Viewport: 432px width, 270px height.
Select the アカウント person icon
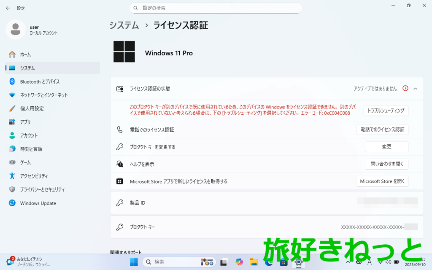12,135
